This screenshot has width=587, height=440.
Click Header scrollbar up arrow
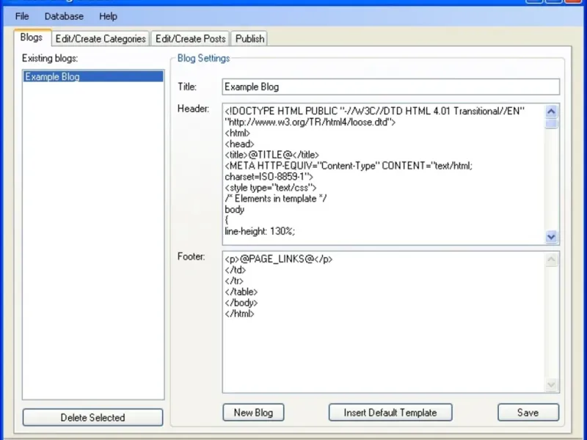click(x=552, y=111)
